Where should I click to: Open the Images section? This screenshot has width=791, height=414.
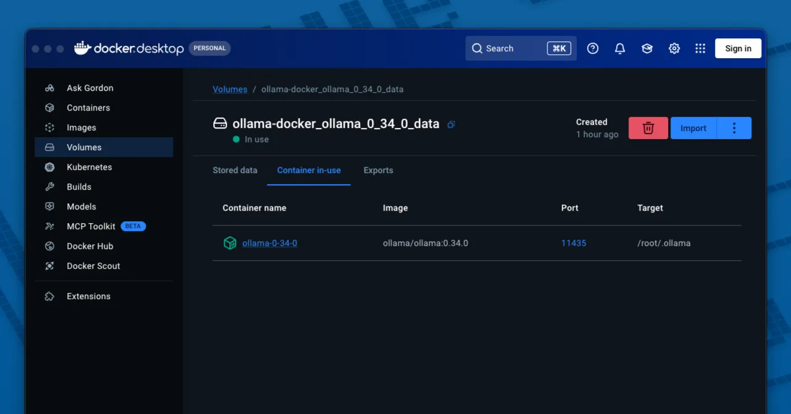(104, 127)
